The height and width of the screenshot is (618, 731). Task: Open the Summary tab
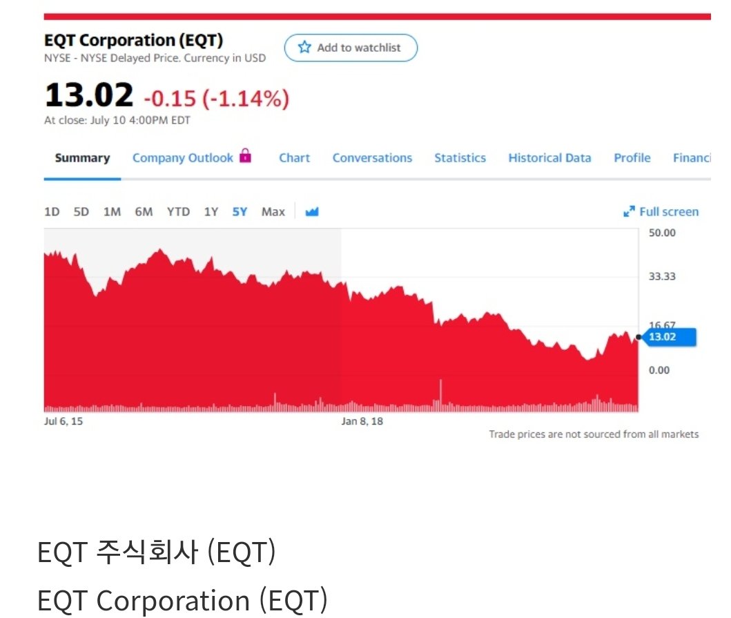pos(82,158)
